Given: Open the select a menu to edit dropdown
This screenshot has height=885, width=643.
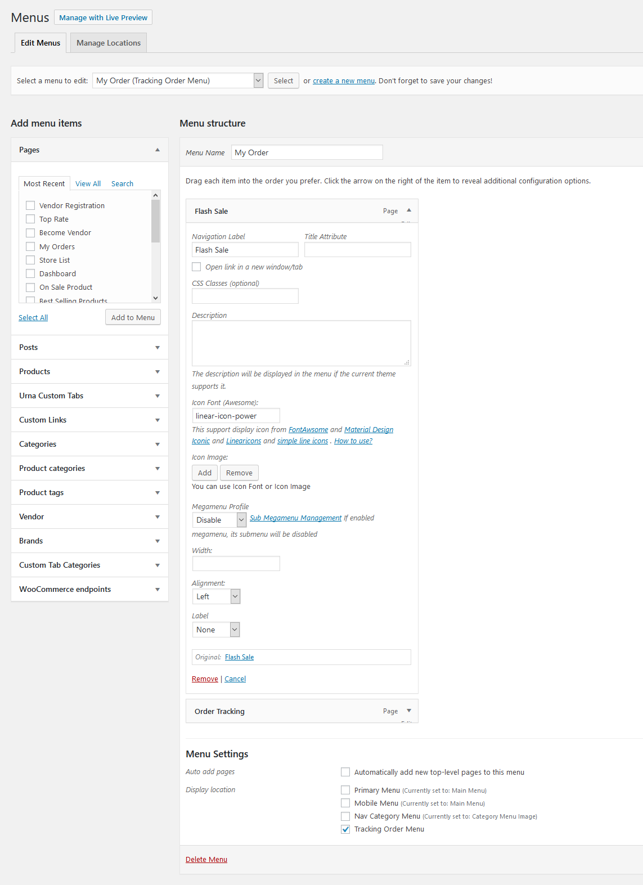Looking at the screenshot, I should tap(178, 80).
